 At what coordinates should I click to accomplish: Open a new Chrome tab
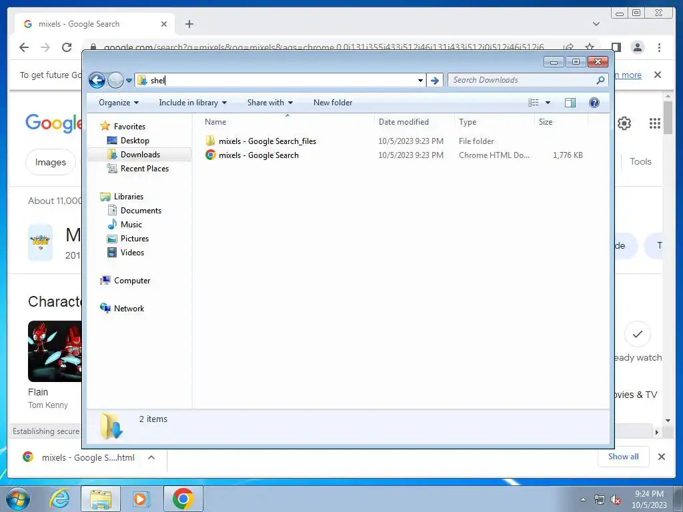pyautogui.click(x=189, y=24)
